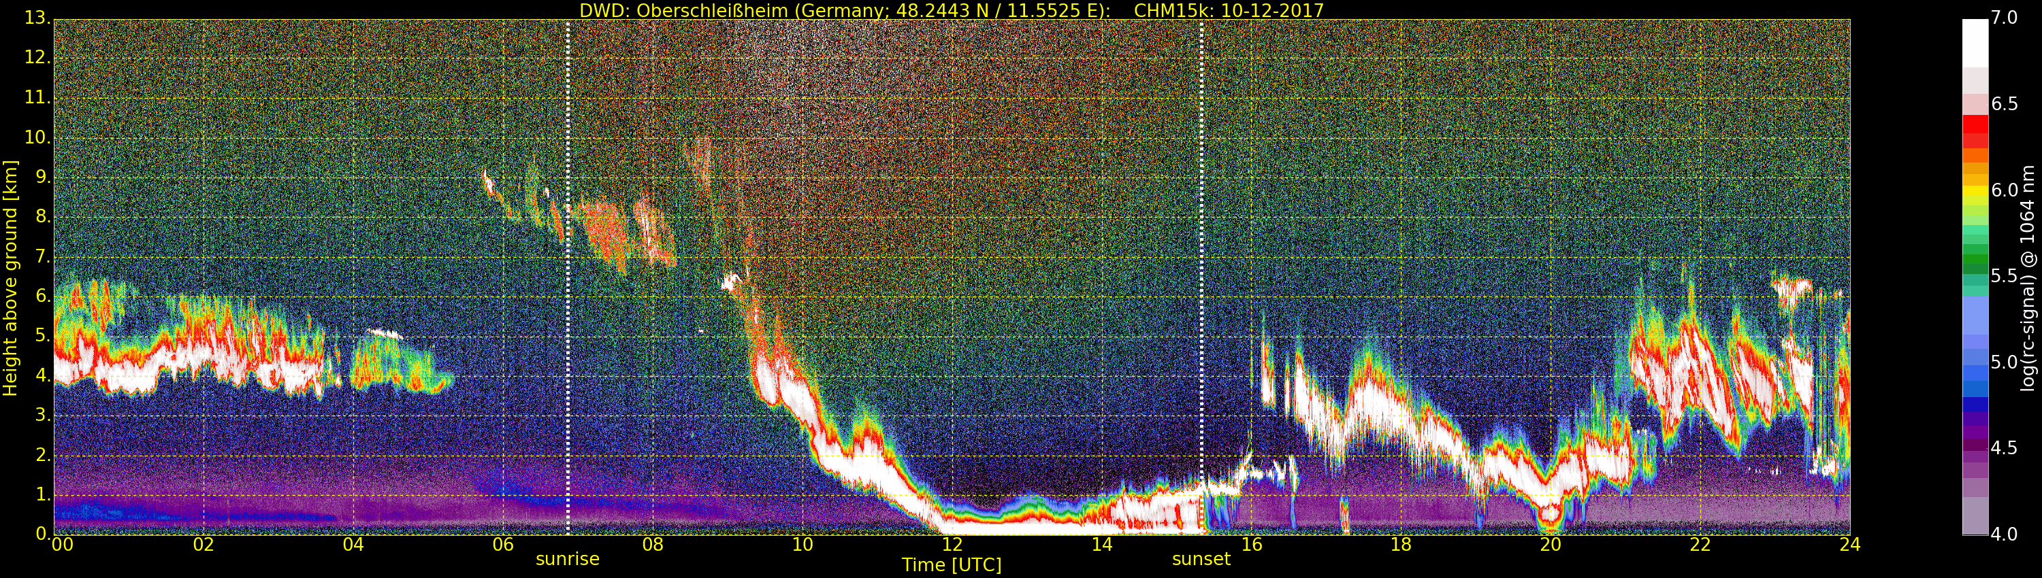This screenshot has width=2042, height=578.
Task: Click colorbar scale value '4.0'
Action: click(2005, 534)
